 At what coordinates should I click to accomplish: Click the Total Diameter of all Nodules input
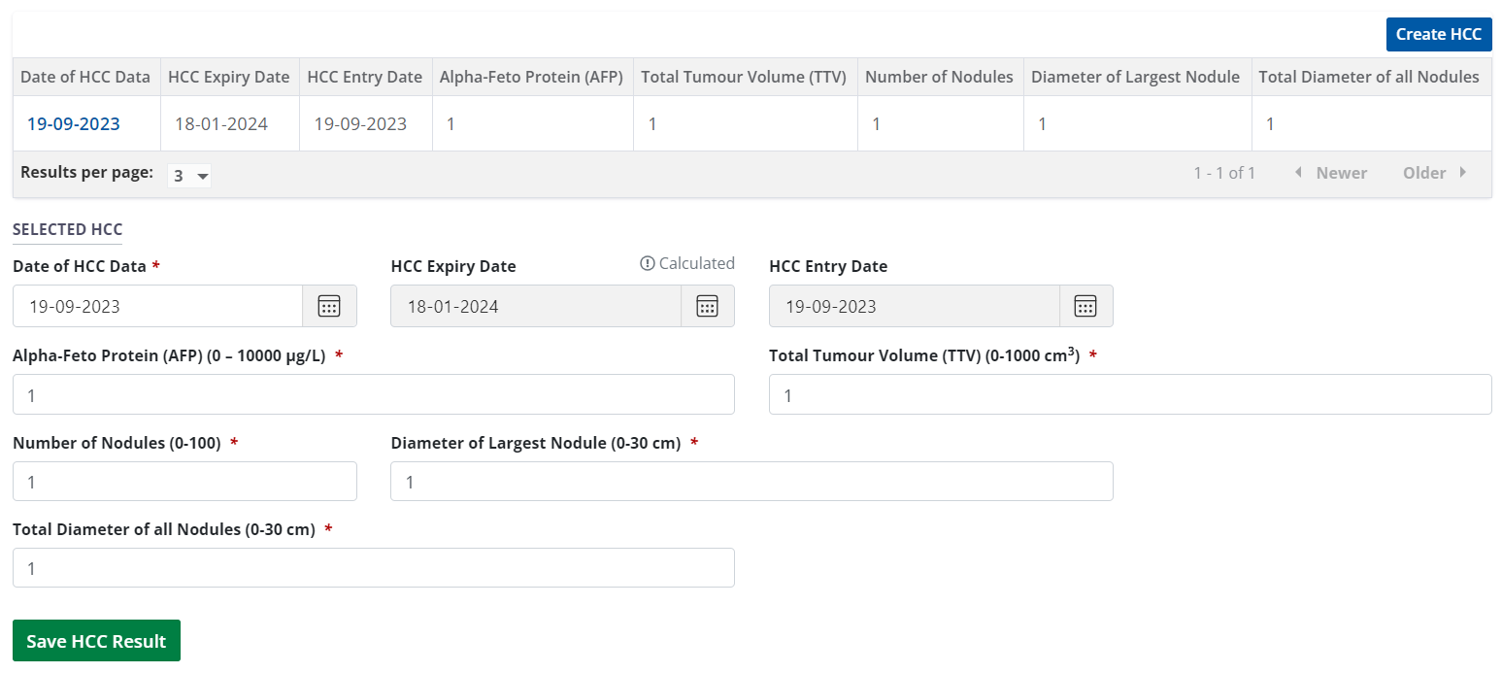[373, 568]
